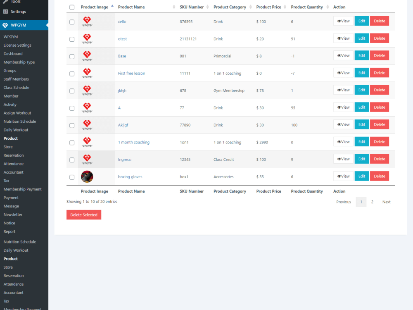This screenshot has height=310, width=413.
Task: Open the First free lesson link
Action: pyautogui.click(x=131, y=73)
